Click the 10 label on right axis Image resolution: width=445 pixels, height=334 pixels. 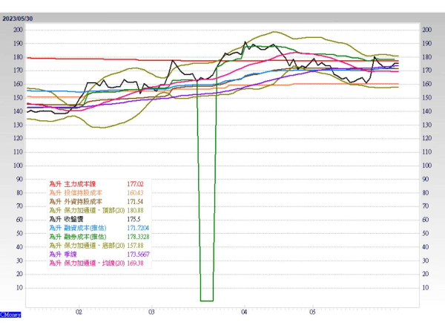425,287
